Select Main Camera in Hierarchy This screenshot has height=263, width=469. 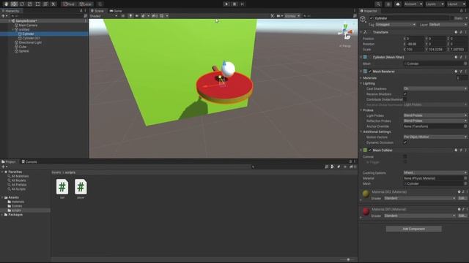28,26
